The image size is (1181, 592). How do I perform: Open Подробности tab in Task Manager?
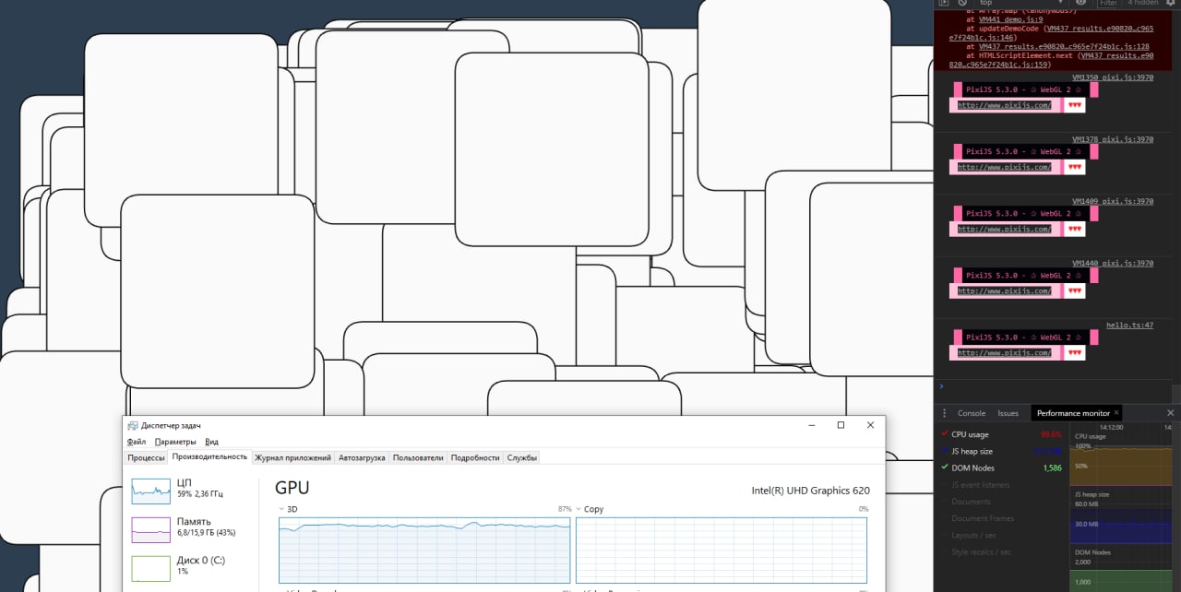tap(475, 457)
